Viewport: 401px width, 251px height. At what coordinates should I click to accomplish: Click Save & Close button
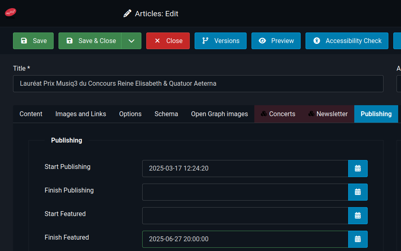click(x=90, y=41)
